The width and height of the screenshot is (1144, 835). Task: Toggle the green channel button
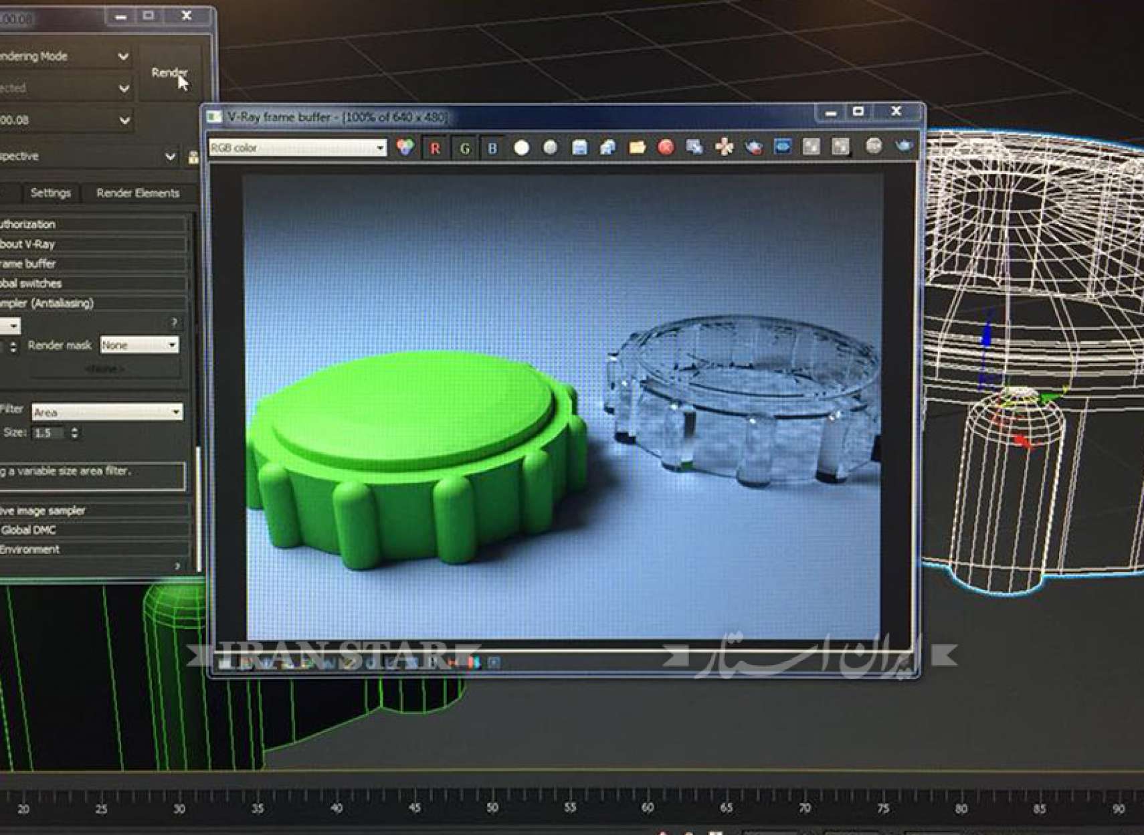(464, 148)
